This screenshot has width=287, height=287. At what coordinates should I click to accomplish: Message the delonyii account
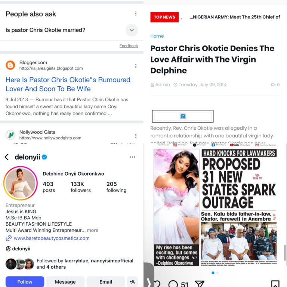point(65,282)
